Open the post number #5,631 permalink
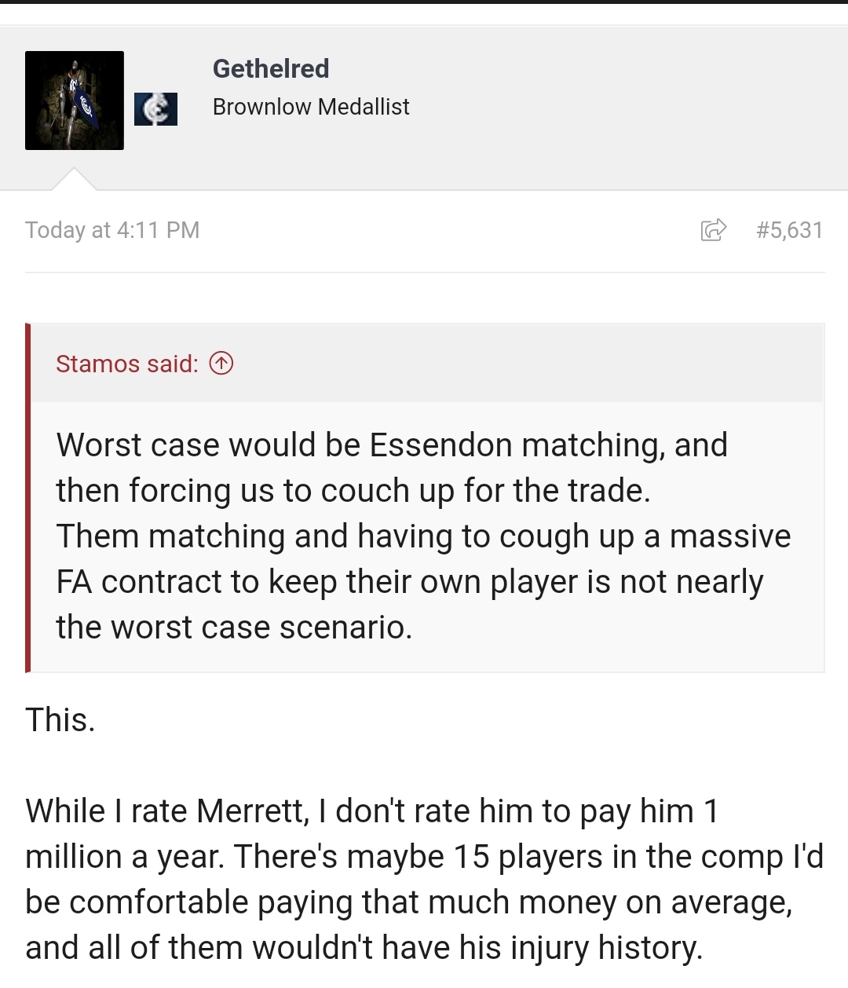 [789, 230]
